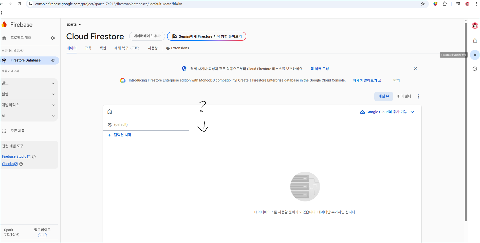Switch to the 색인 tab
Image resolution: width=480 pixels, height=243 pixels.
pos(103,48)
